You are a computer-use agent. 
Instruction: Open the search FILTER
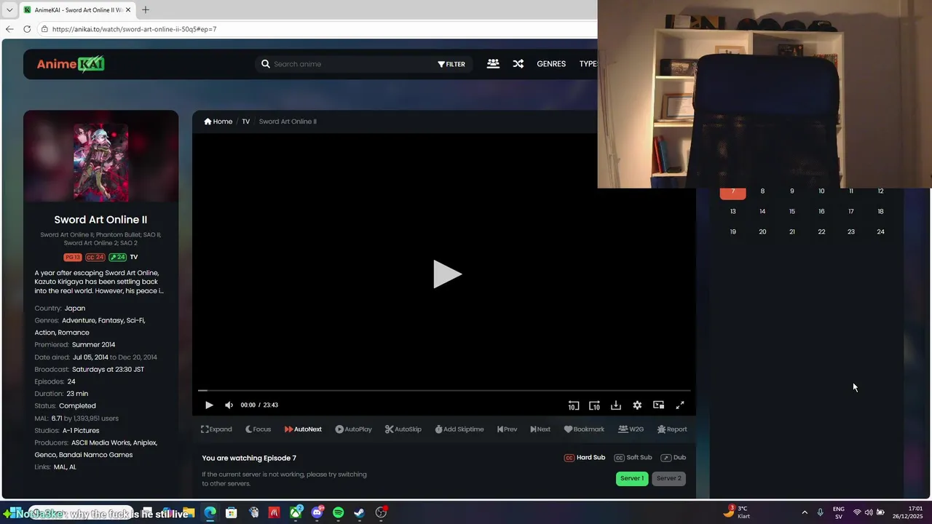coord(451,64)
